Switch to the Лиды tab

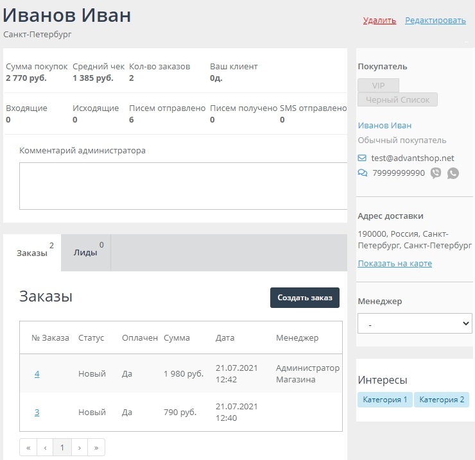(86, 253)
